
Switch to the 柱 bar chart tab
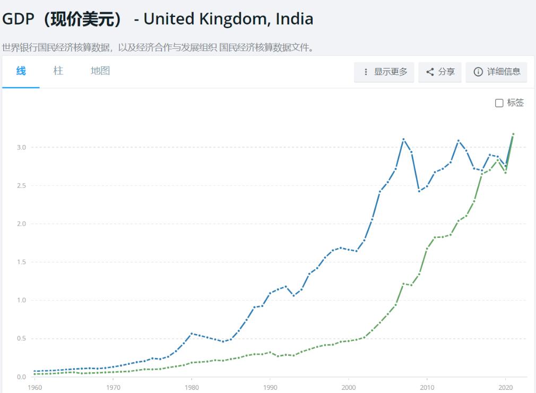(x=58, y=71)
